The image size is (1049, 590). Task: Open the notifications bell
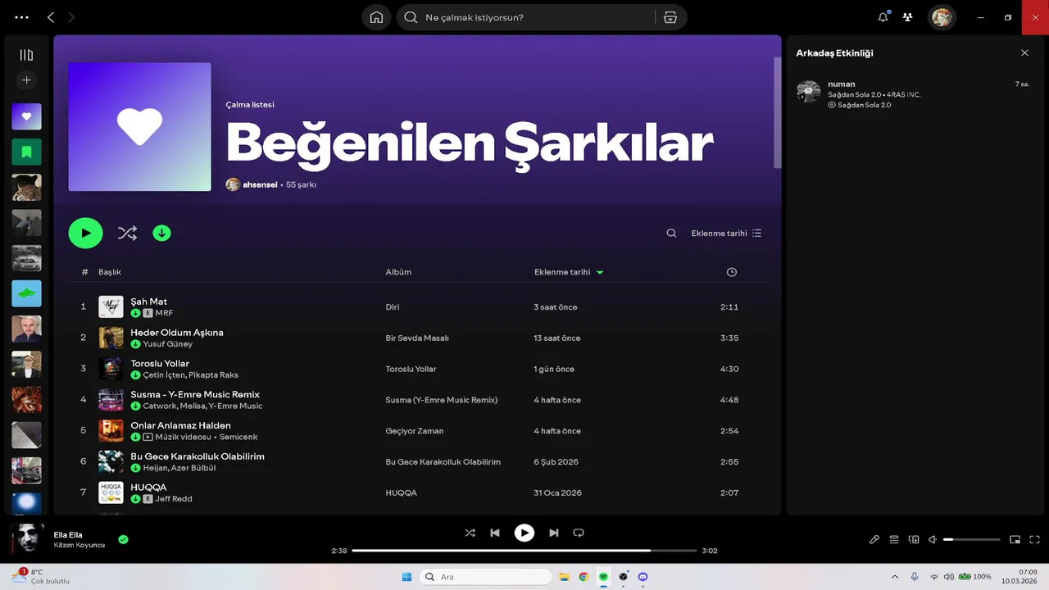click(x=883, y=17)
